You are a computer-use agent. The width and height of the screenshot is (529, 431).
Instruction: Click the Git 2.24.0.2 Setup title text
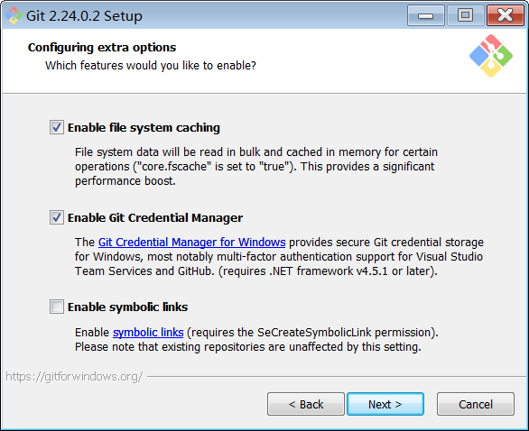(x=84, y=16)
